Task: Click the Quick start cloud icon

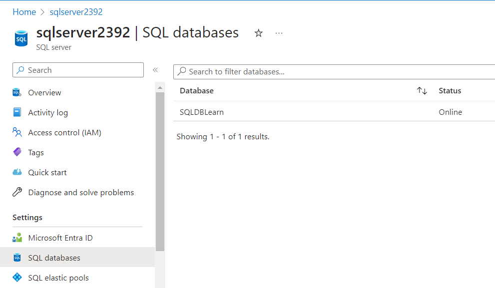Action: tap(17, 172)
